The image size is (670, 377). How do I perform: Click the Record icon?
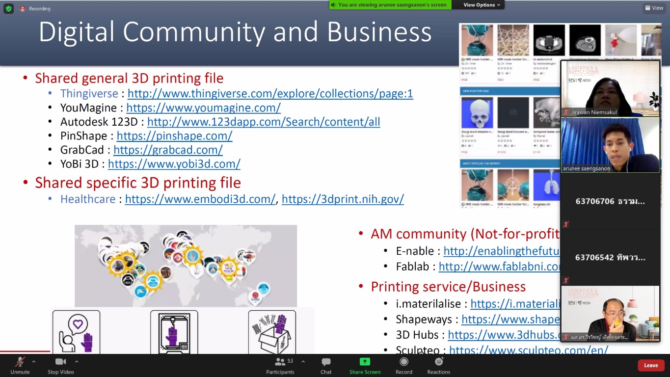404,362
